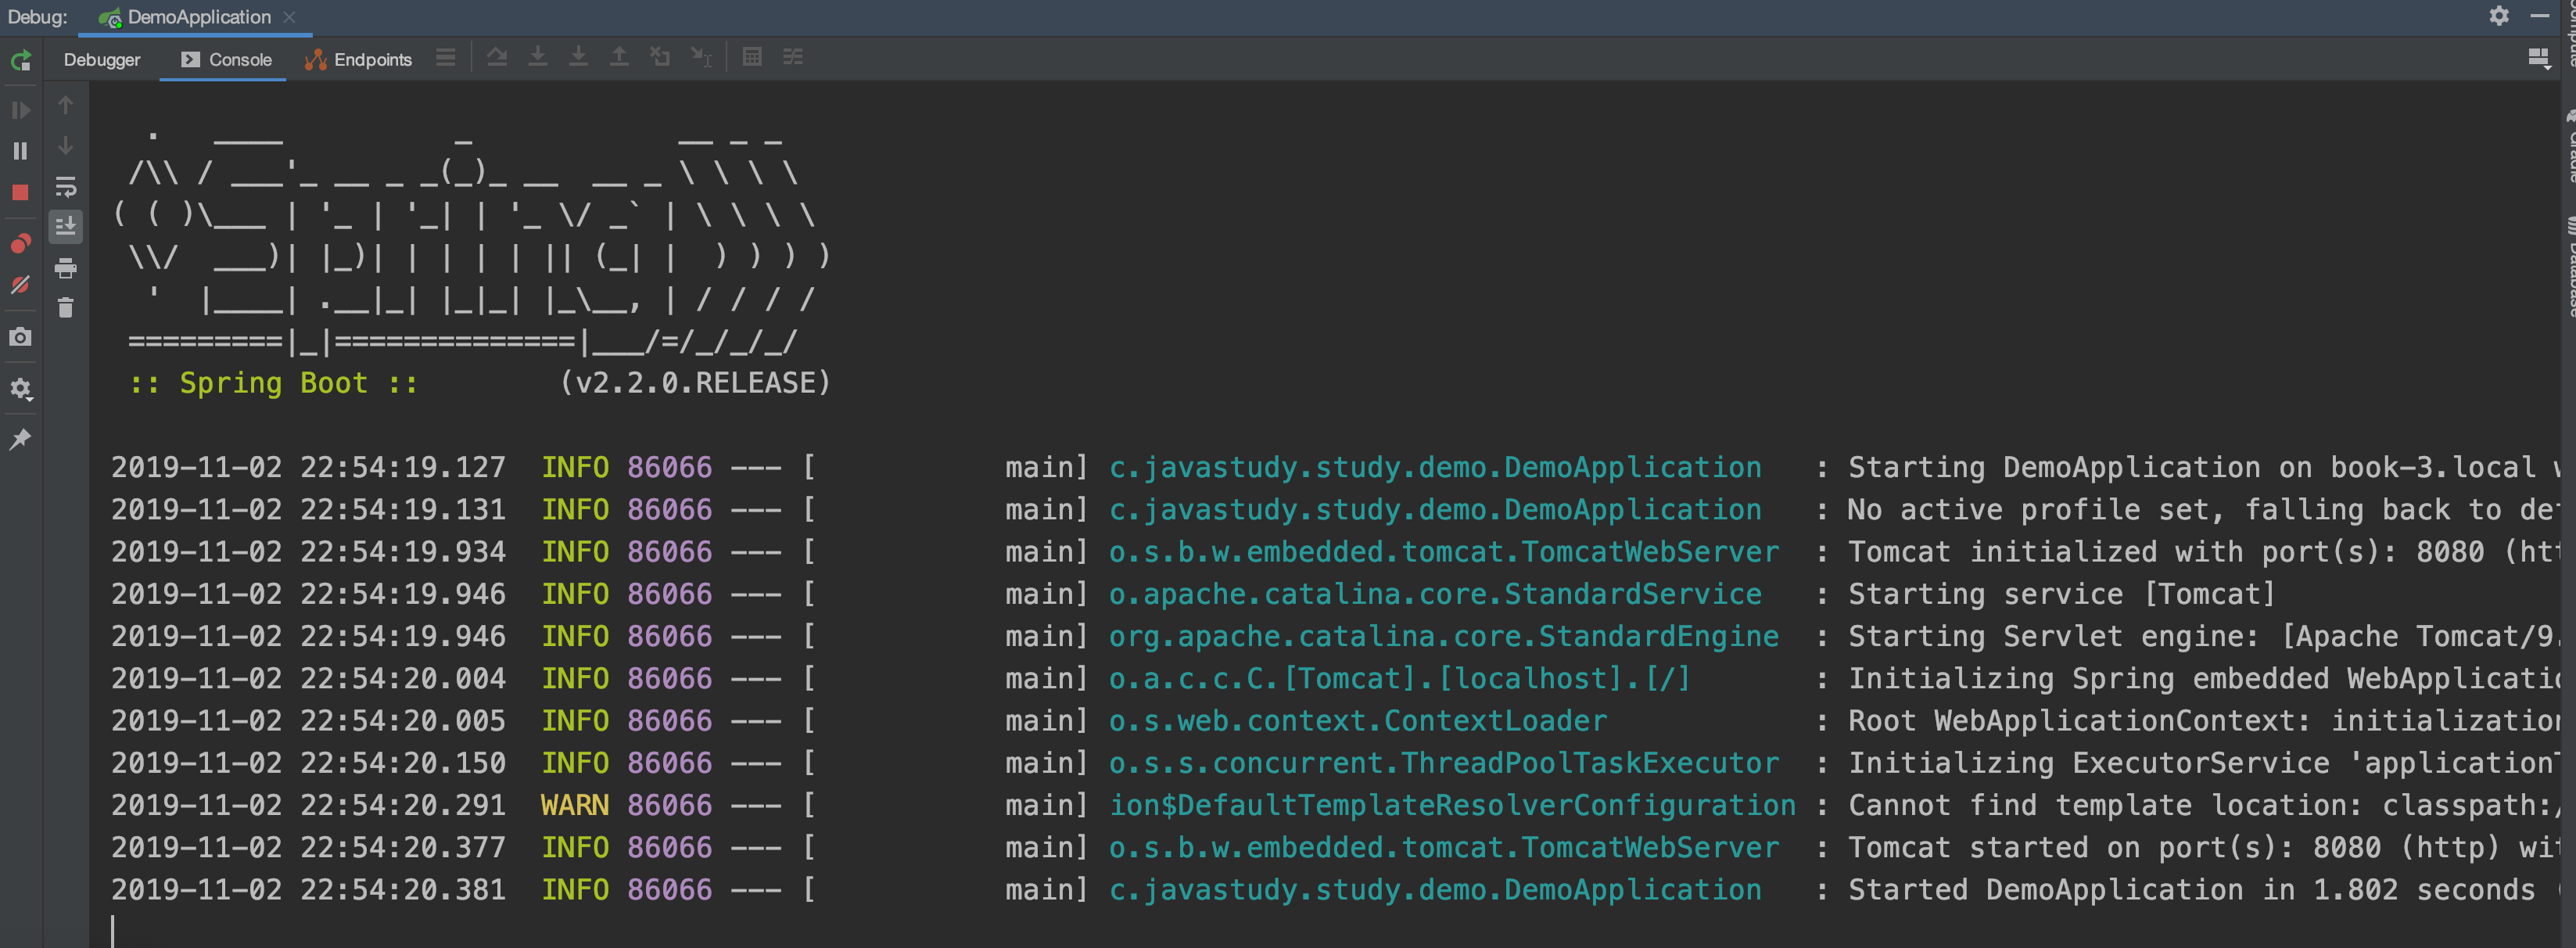Close the DemoApplication debug tab
The image size is (2576, 948).
click(290, 17)
